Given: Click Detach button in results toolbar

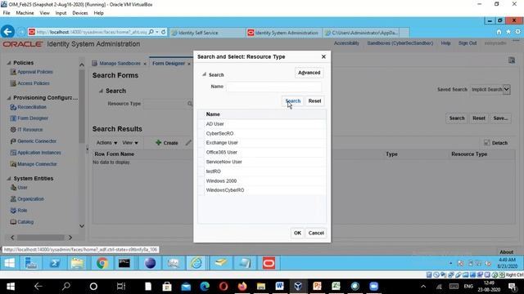Looking at the screenshot, I should click(x=496, y=143).
